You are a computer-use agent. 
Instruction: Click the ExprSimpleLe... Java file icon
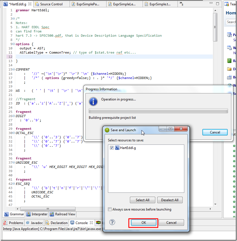coord(110,4)
